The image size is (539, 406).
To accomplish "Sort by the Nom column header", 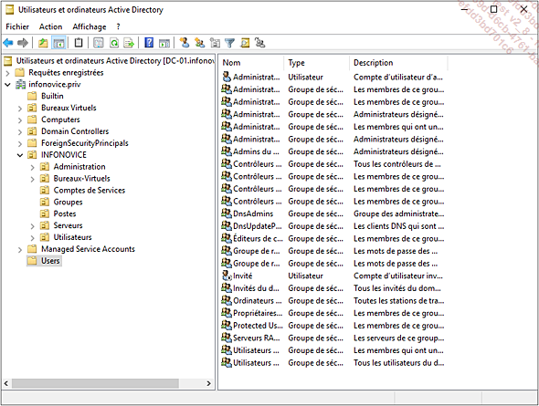I will [251, 63].
